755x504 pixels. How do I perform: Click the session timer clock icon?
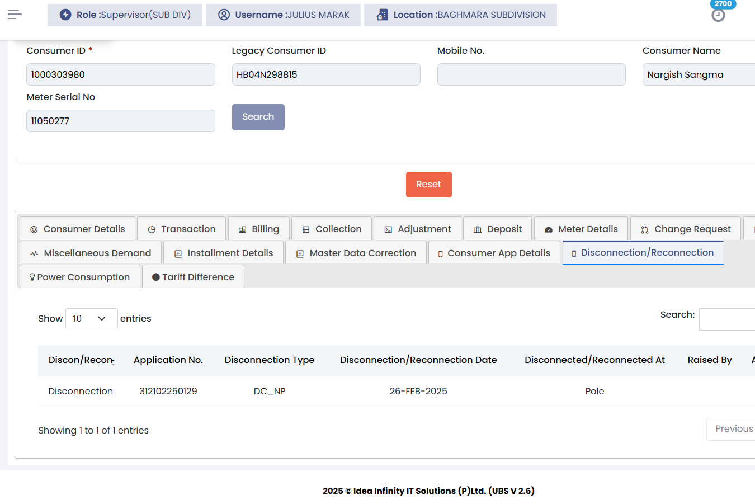[718, 15]
